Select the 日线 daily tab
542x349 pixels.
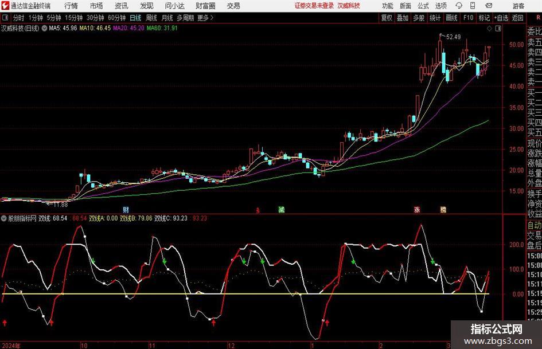[x=135, y=18]
